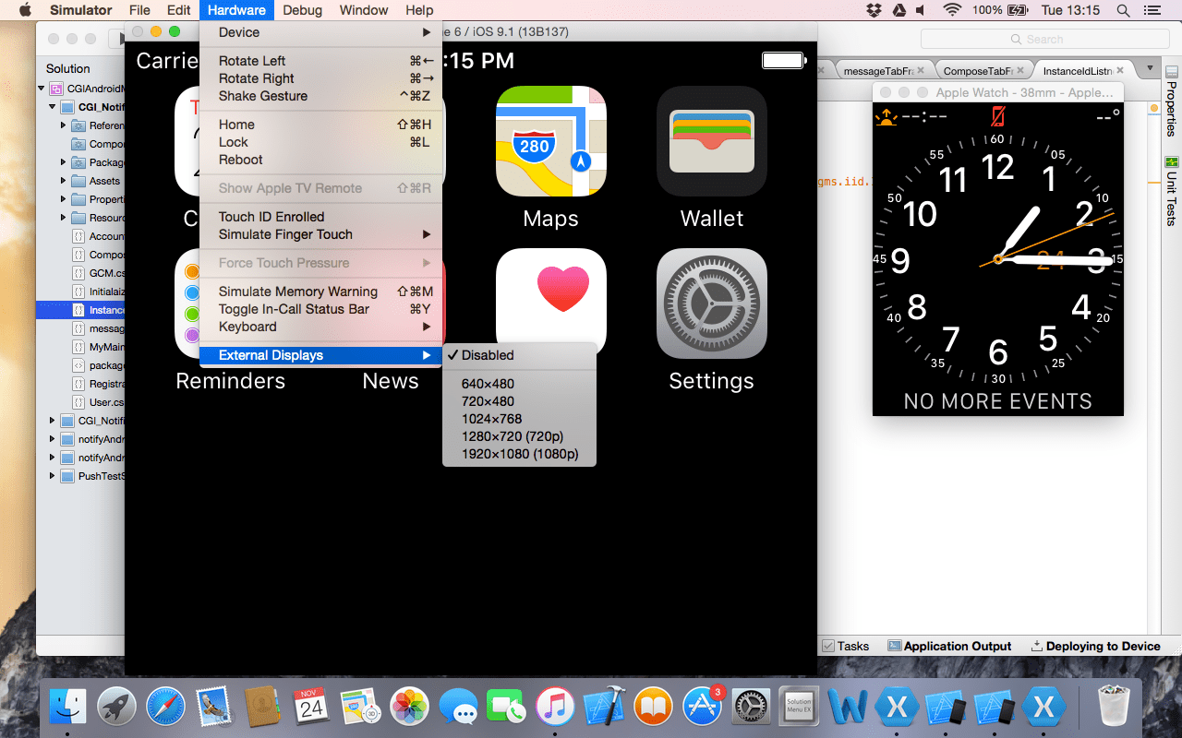Choose 1024×768 external display
This screenshot has width=1182, height=738.
[520, 419]
